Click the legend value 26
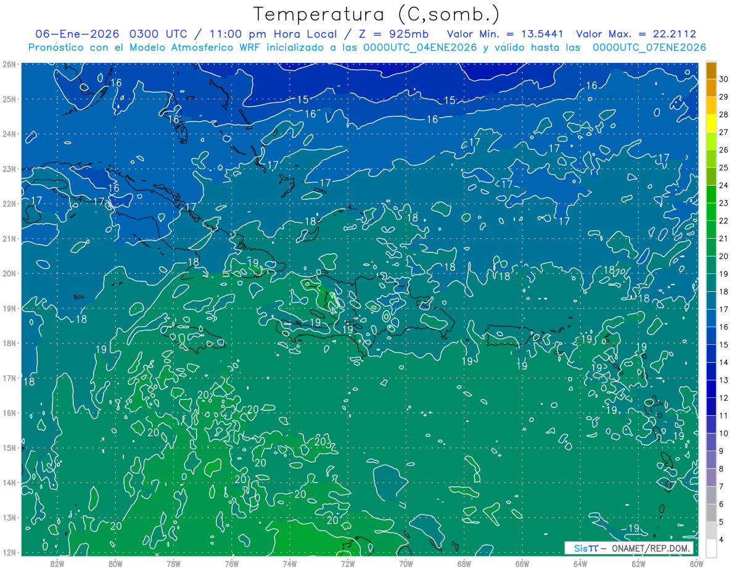Viewport: 740px width, 572px height. (x=724, y=150)
